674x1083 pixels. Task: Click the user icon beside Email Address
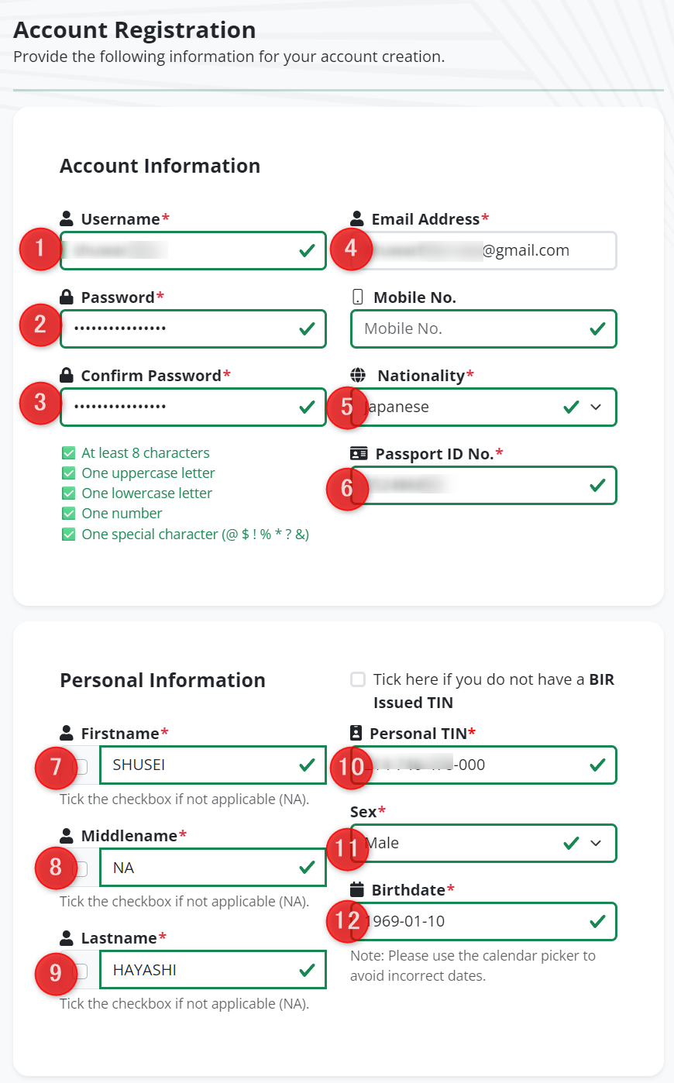(357, 218)
